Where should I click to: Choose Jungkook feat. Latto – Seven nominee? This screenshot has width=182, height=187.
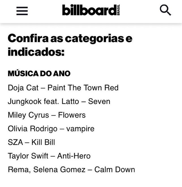tap(59, 102)
